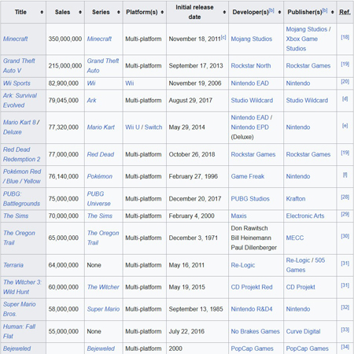This screenshot has width=354, height=354.
Task: Sort by Platform(s) column arrows
Action: click(x=162, y=13)
